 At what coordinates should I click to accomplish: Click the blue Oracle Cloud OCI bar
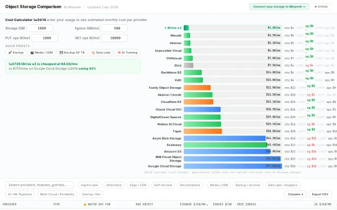202,110
